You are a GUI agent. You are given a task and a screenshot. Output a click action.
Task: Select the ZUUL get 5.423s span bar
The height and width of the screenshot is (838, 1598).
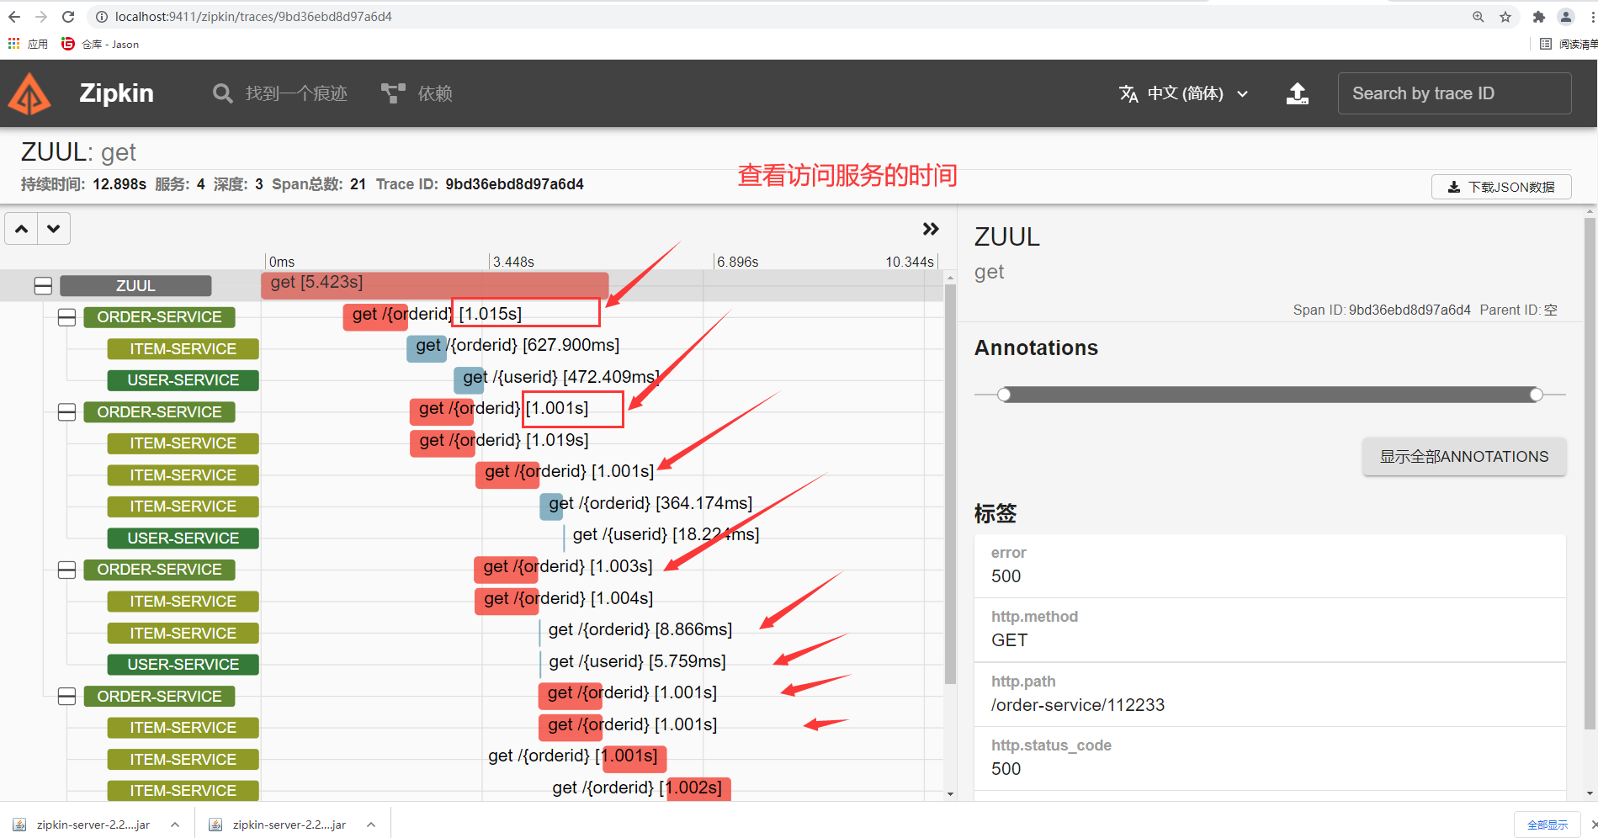tap(434, 284)
